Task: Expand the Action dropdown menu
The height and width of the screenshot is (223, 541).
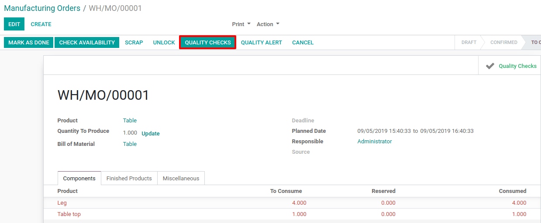Action: 268,24
